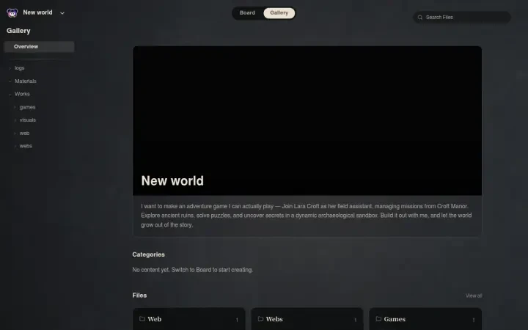The width and height of the screenshot is (528, 330).
Task: Expand the webs subfolder chevron
Action: click(15, 146)
